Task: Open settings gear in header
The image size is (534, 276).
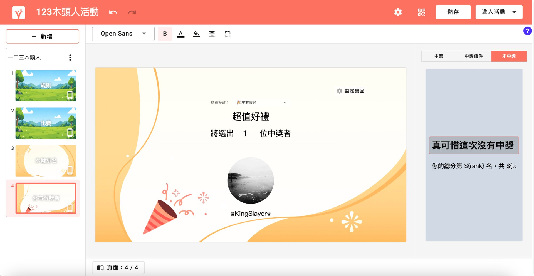Action: pos(398,12)
